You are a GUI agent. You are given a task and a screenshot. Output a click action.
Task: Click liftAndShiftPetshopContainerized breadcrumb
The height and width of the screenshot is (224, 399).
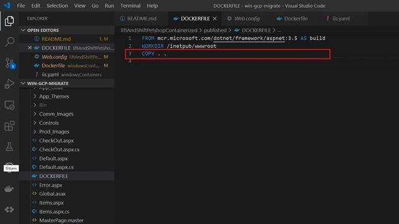(159, 30)
